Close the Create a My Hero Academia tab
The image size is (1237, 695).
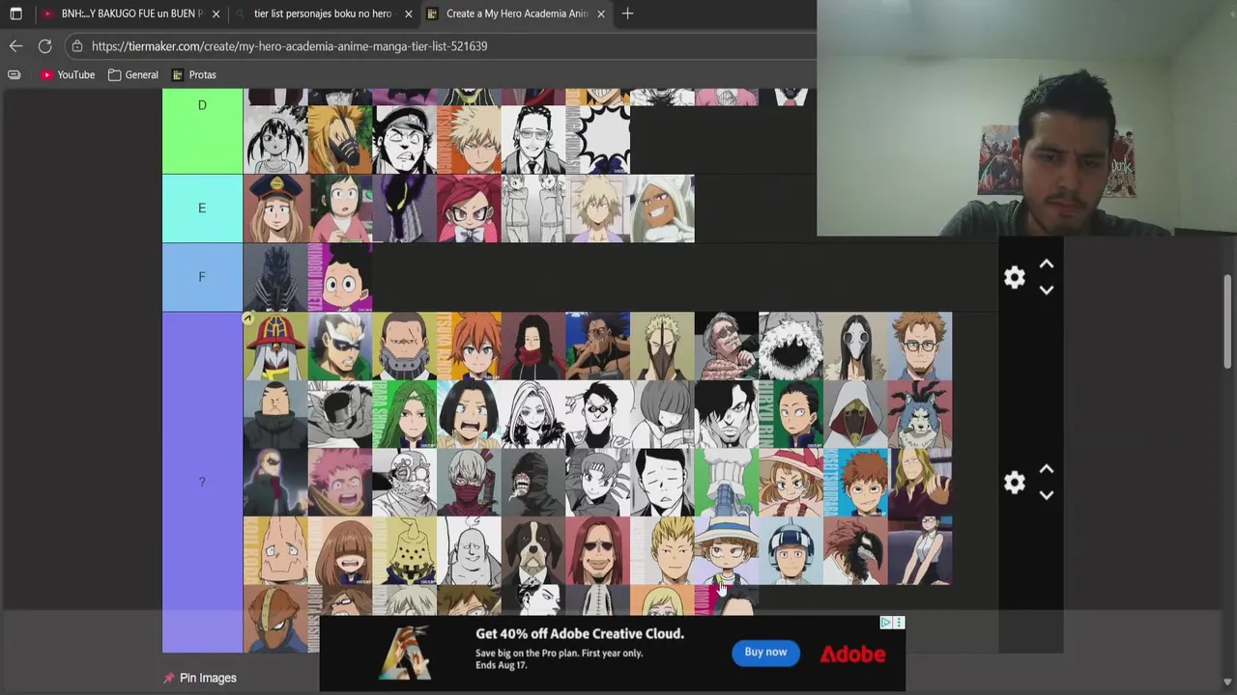(x=601, y=14)
